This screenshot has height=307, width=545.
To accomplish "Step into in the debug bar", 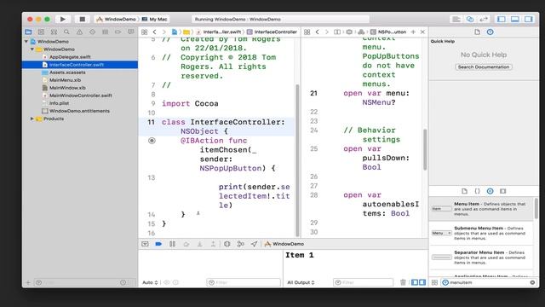I will pos(200,244).
